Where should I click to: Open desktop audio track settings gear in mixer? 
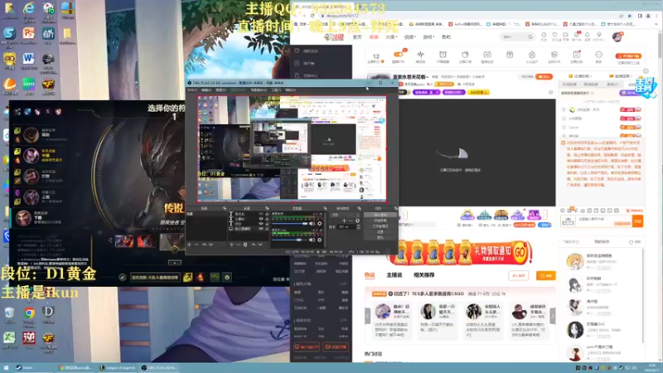coord(319,223)
